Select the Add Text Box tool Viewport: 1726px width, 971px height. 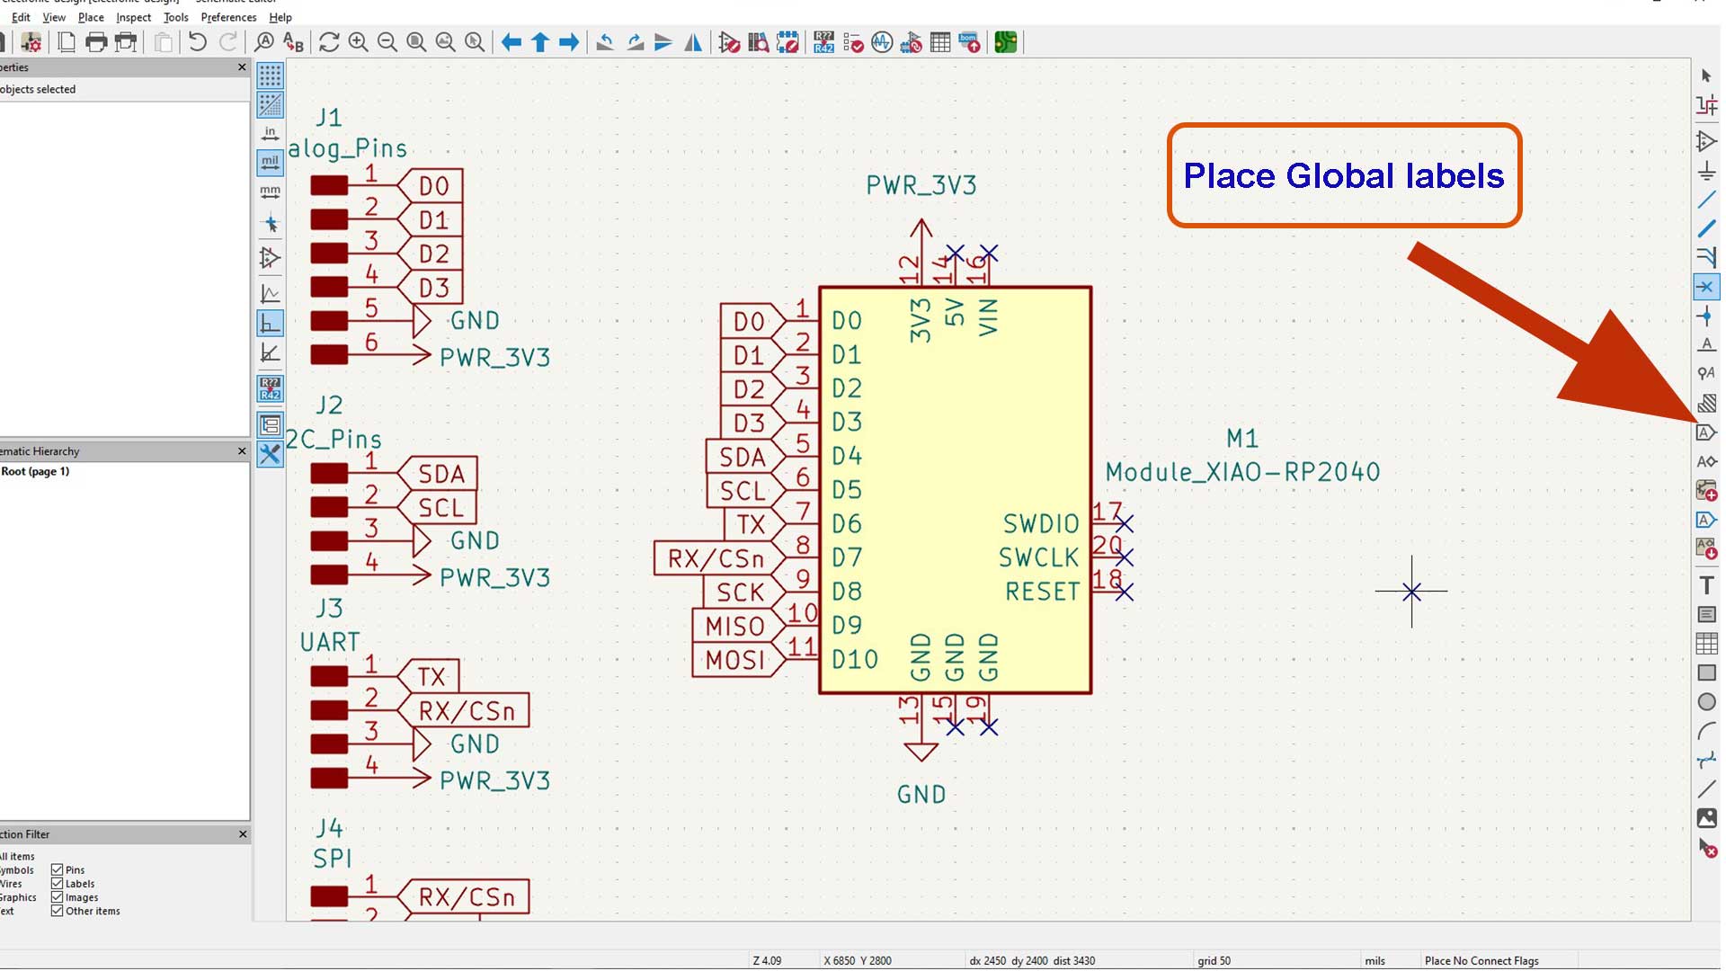click(1706, 614)
